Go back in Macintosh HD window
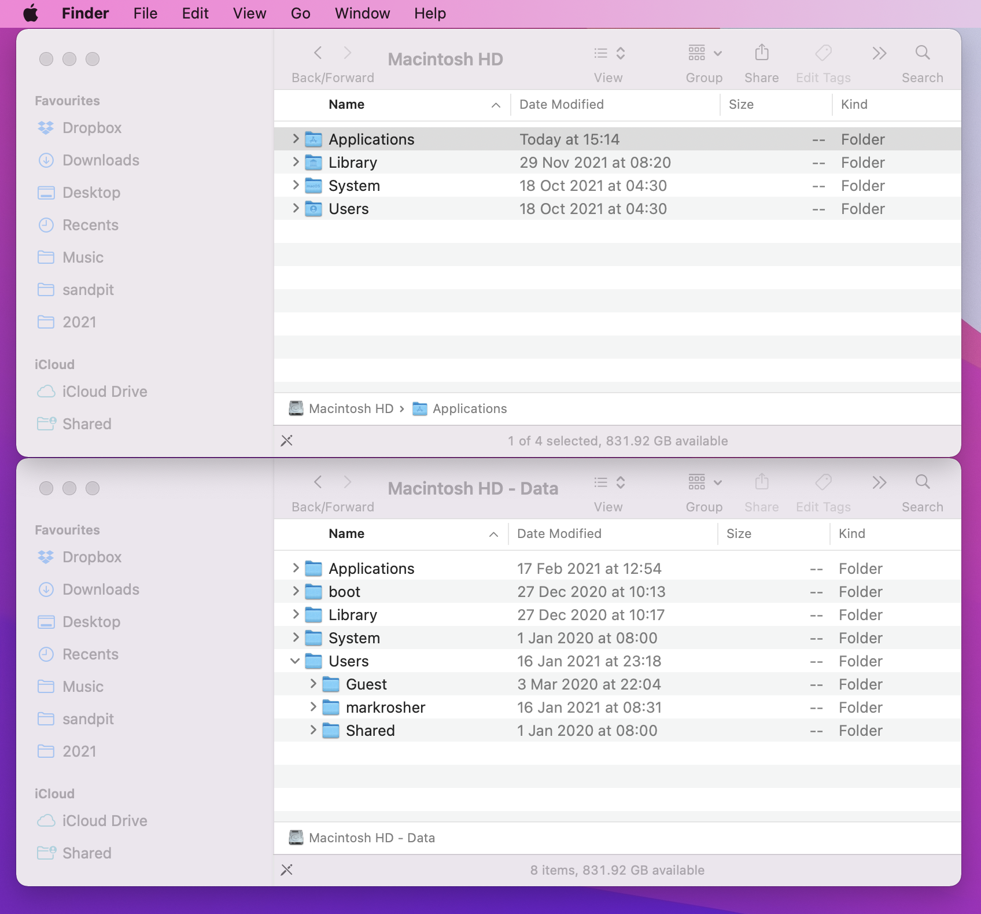Image resolution: width=981 pixels, height=914 pixels. pos(318,53)
